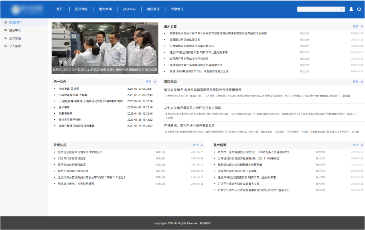Click the icon beside 个人桌面

pyautogui.click(x=6, y=46)
